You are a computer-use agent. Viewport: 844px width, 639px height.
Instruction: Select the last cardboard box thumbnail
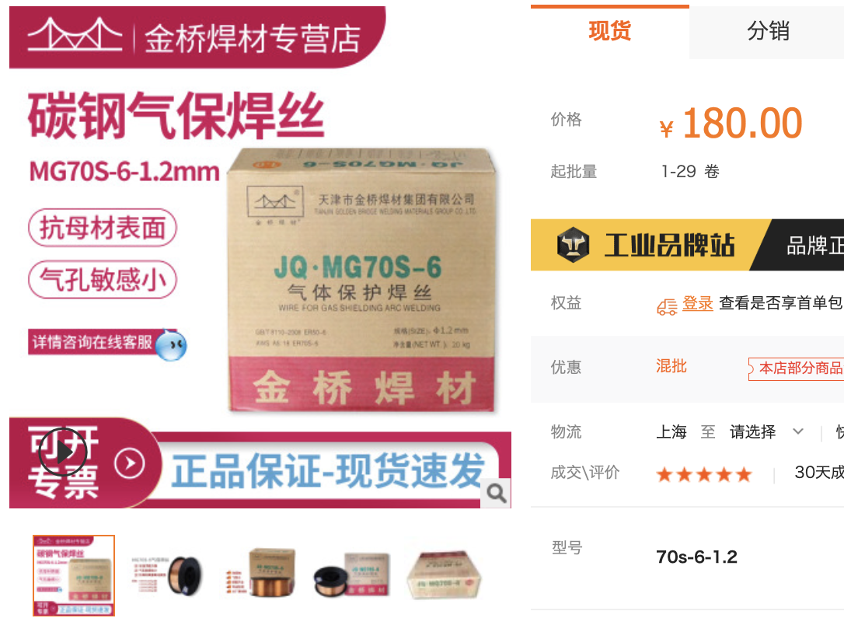click(x=444, y=575)
